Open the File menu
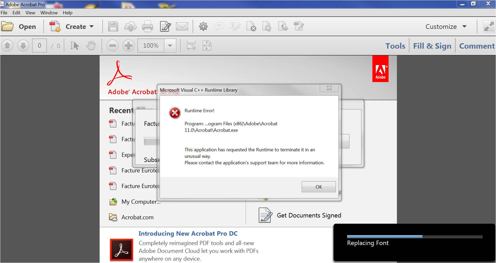The image size is (496, 263). click(x=4, y=13)
